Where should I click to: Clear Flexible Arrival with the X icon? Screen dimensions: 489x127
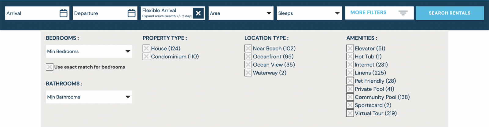click(x=198, y=13)
